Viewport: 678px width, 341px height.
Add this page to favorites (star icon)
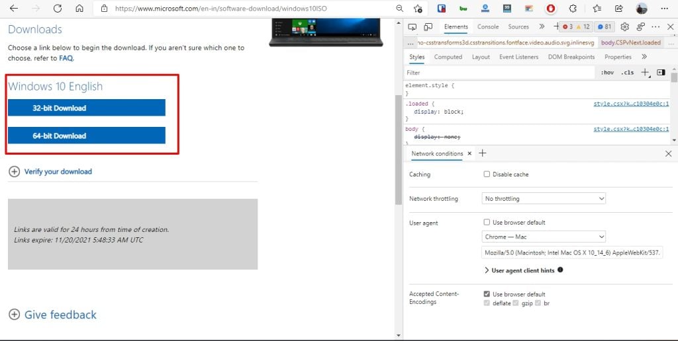[418, 8]
